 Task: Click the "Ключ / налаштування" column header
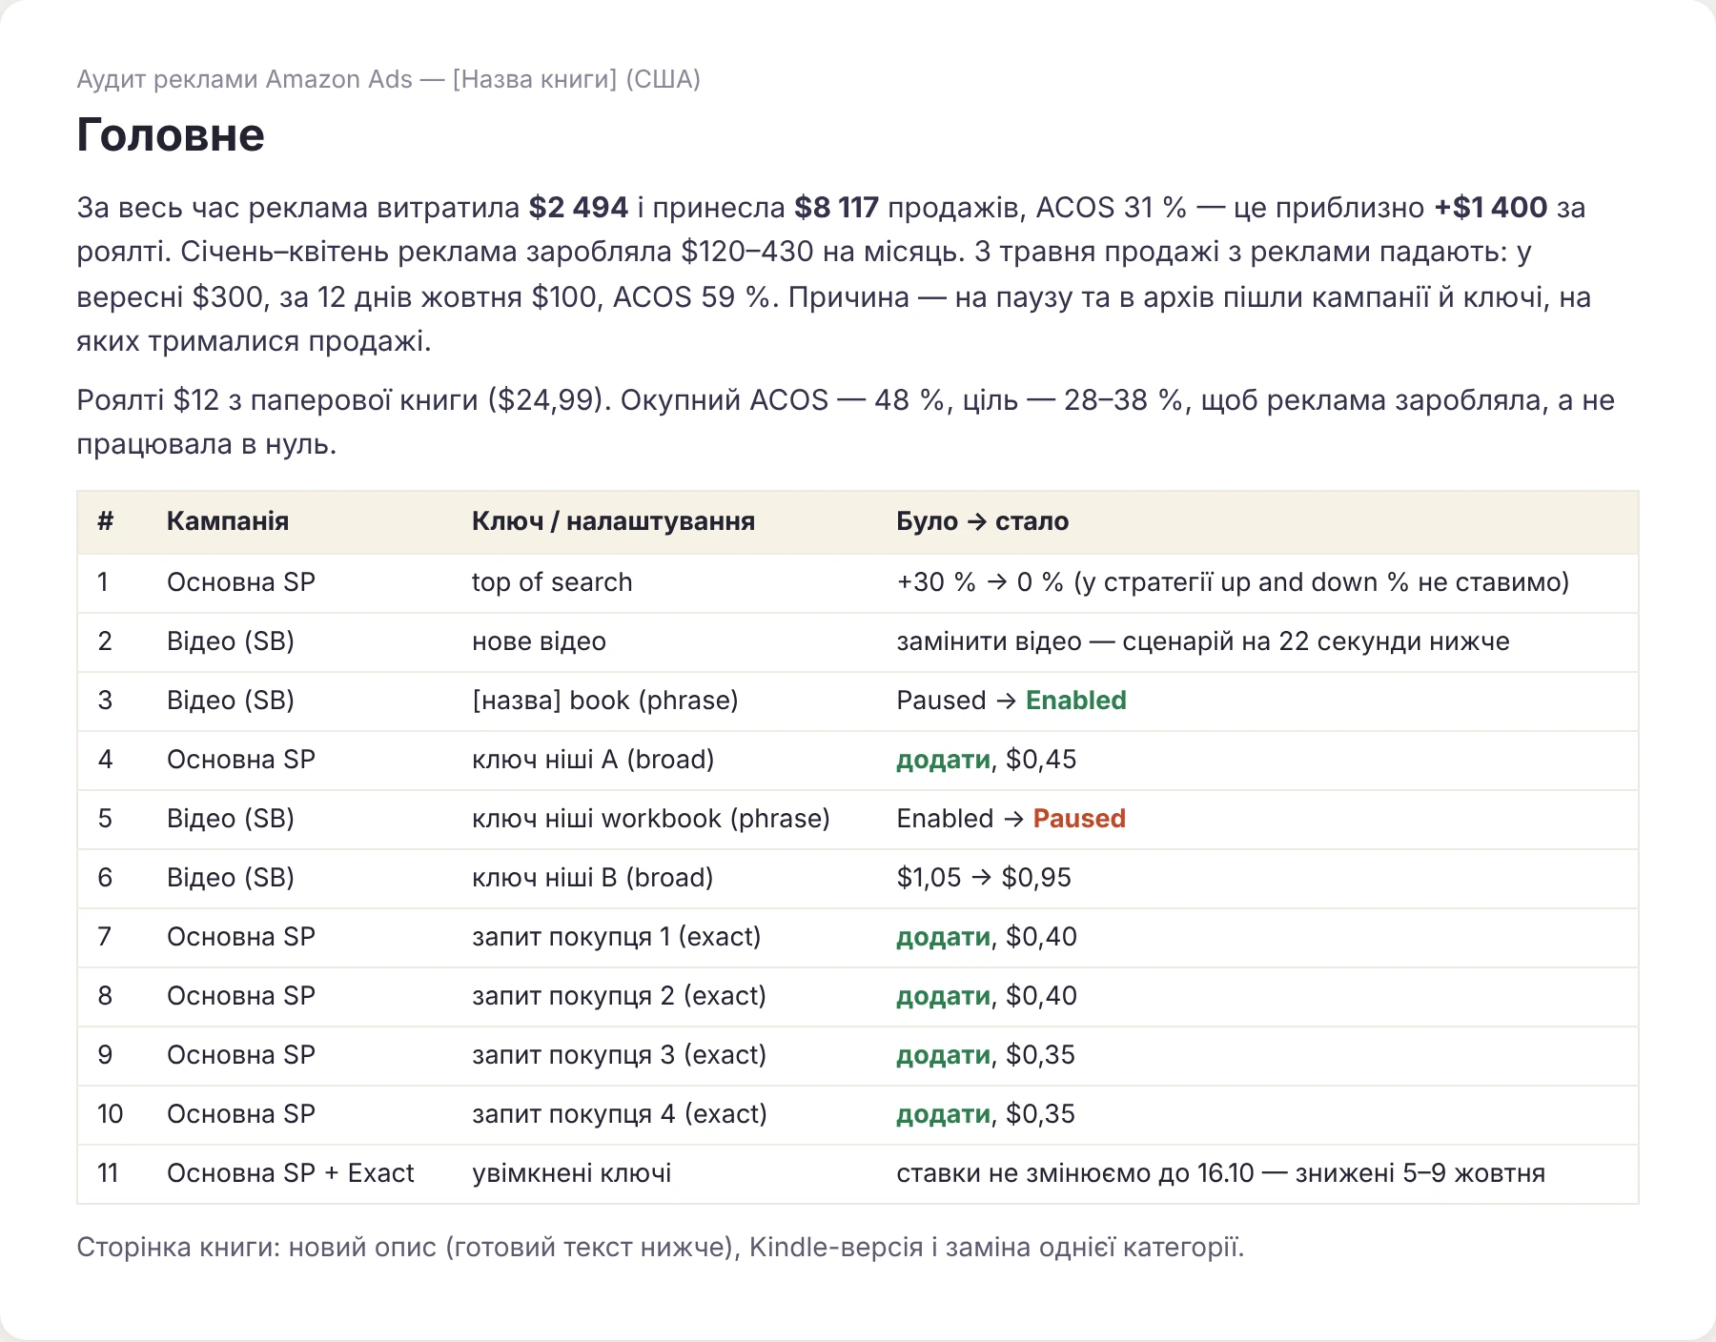point(613,521)
